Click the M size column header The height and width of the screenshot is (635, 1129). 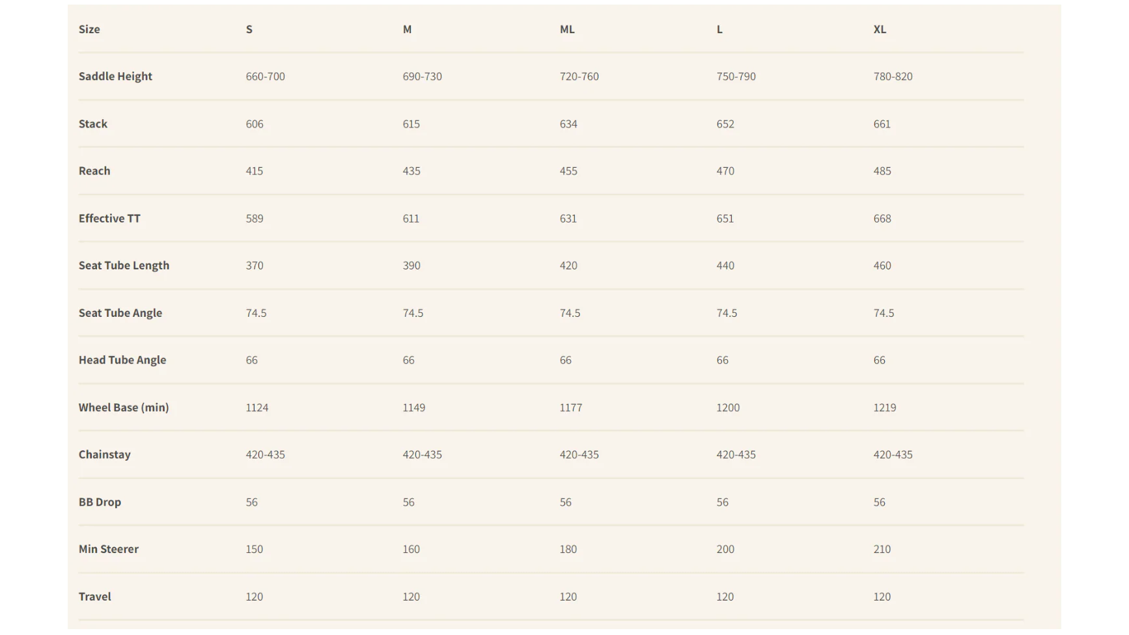point(407,29)
